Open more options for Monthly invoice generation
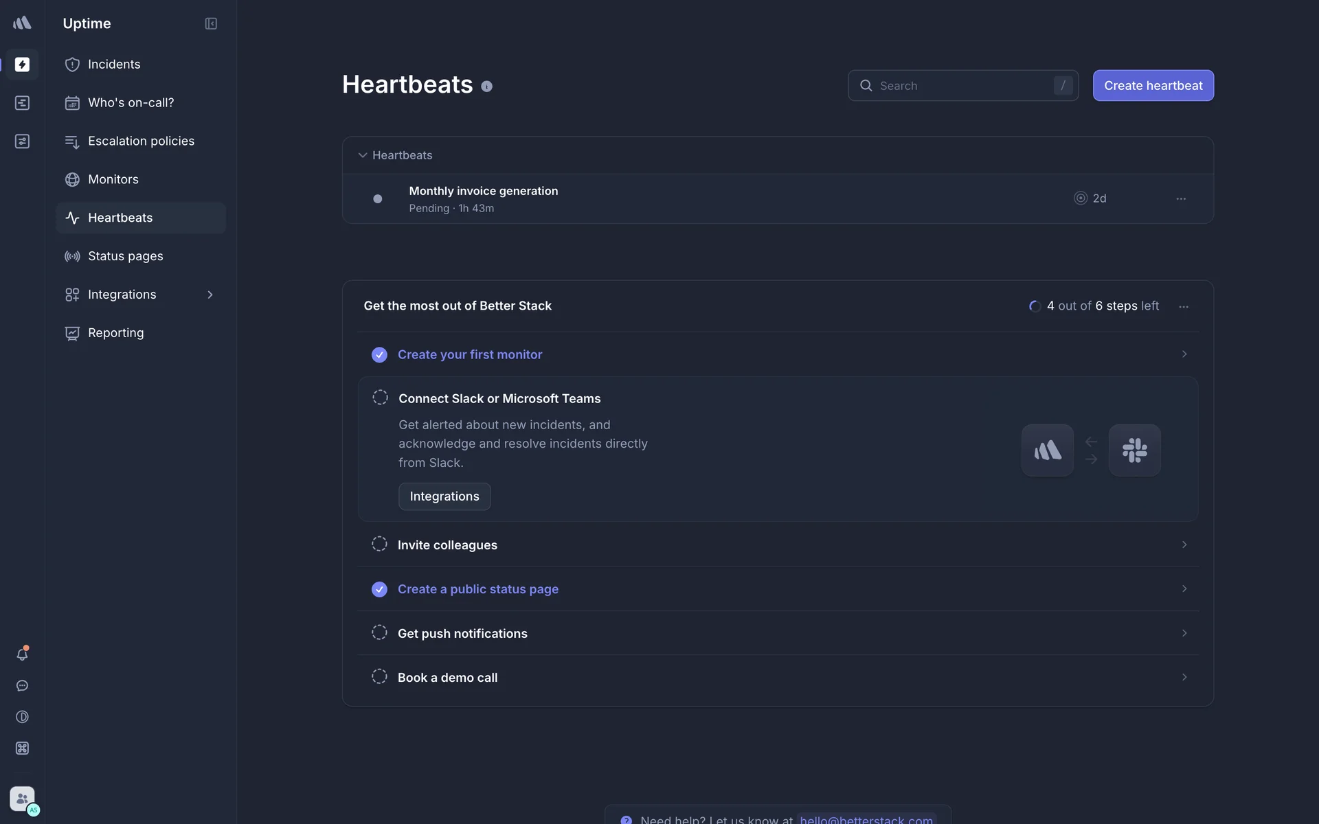 point(1181,198)
